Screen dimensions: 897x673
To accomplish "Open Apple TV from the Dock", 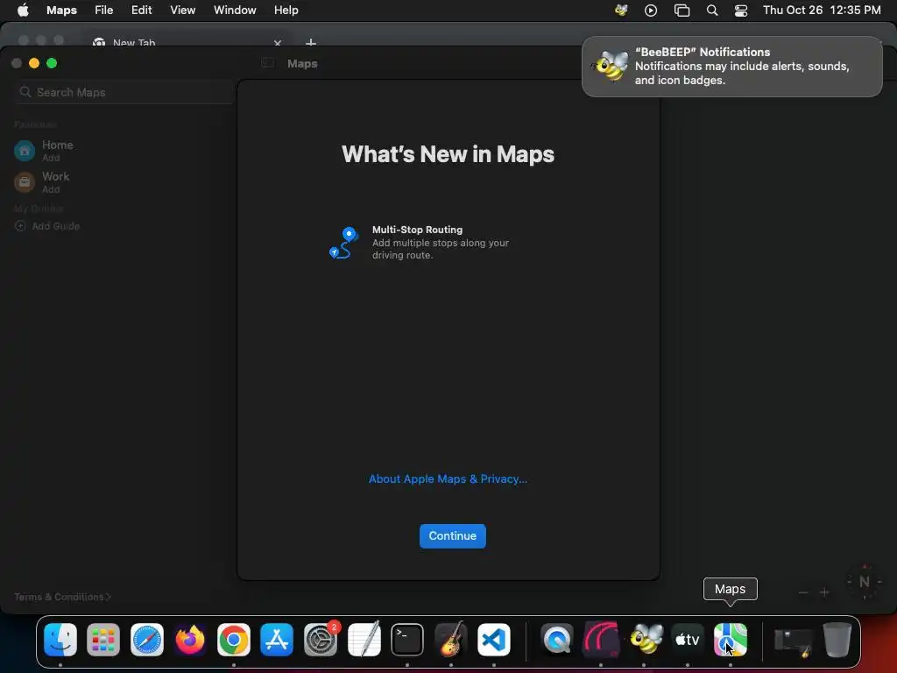I will 688,640.
